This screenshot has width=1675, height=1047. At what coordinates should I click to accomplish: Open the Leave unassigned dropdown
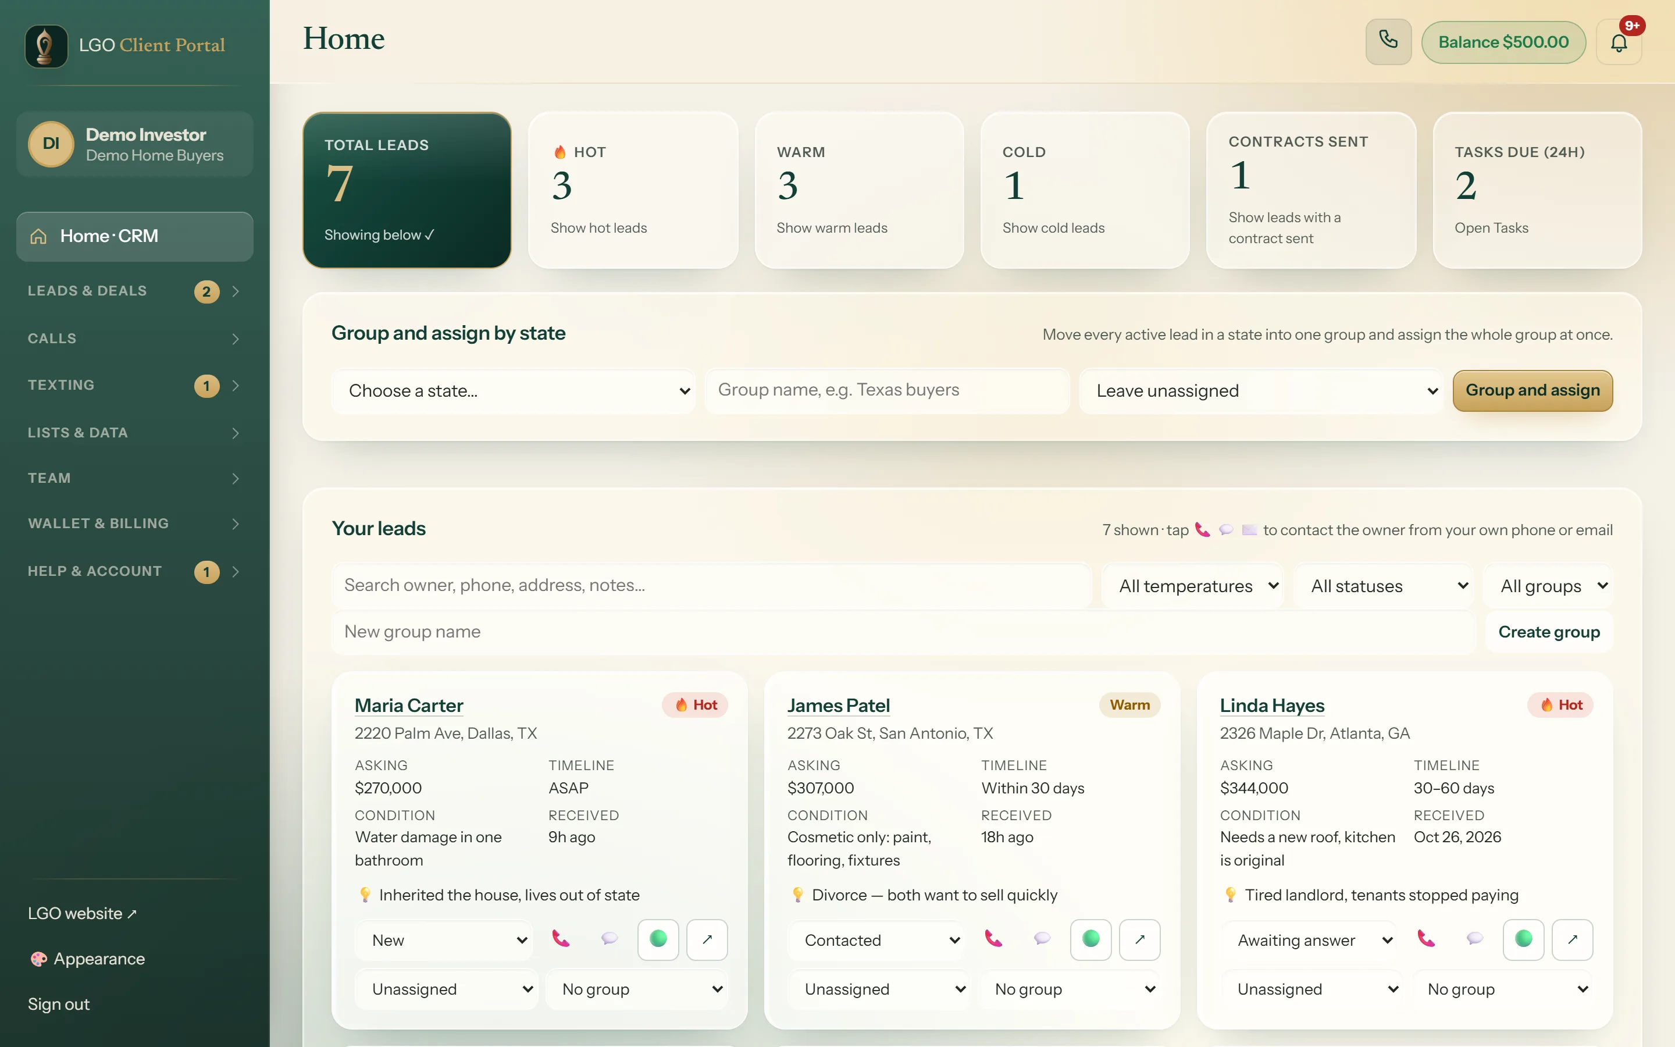[x=1261, y=391]
